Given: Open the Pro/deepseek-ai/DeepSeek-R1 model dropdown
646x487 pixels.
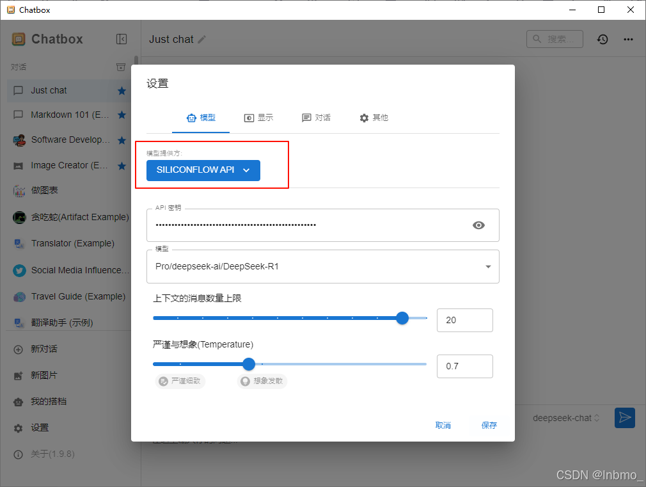Looking at the screenshot, I should [x=322, y=267].
